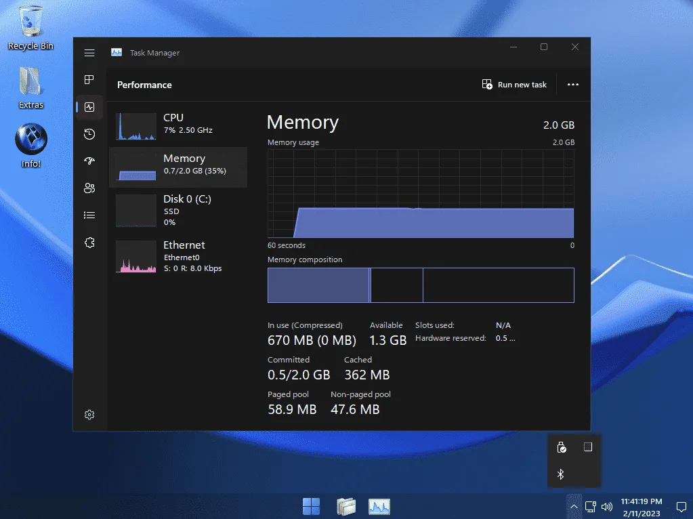
Task: Go to the Processes page icon
Action: pos(89,79)
